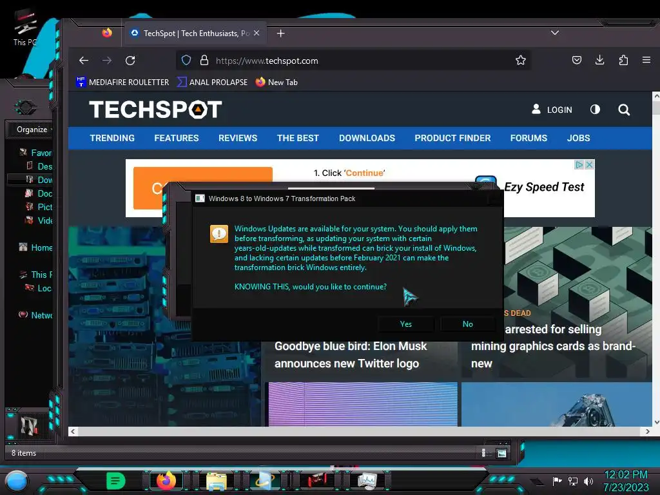Select Favorites in Explorer sidebar
The image size is (660, 495).
coord(36,153)
